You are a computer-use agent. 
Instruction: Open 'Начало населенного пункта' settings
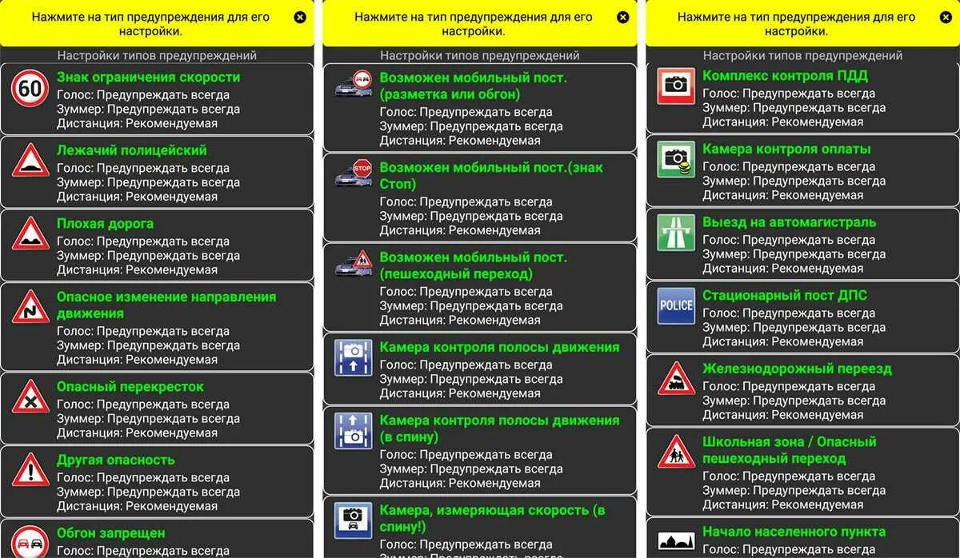(x=803, y=538)
